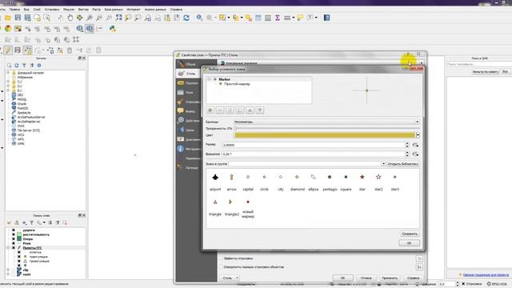Open the Слой menu
This screenshot has width=512, height=288.
[37, 10]
